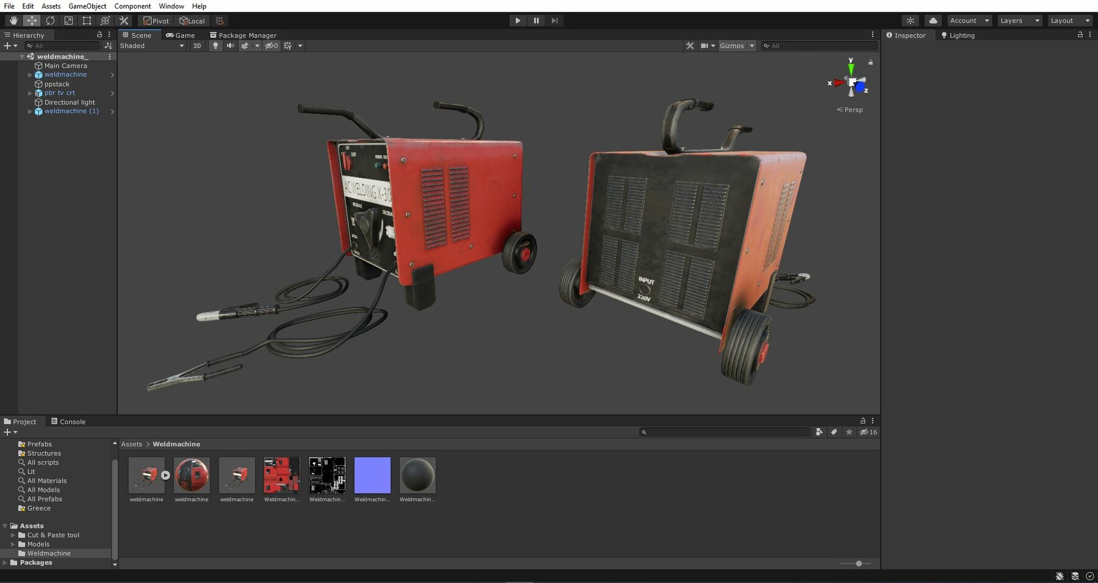Click the Assets breadcrumb link

tap(131, 444)
